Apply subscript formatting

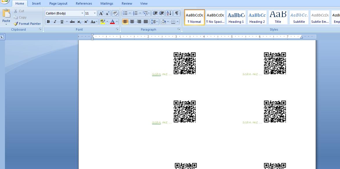tap(79, 22)
